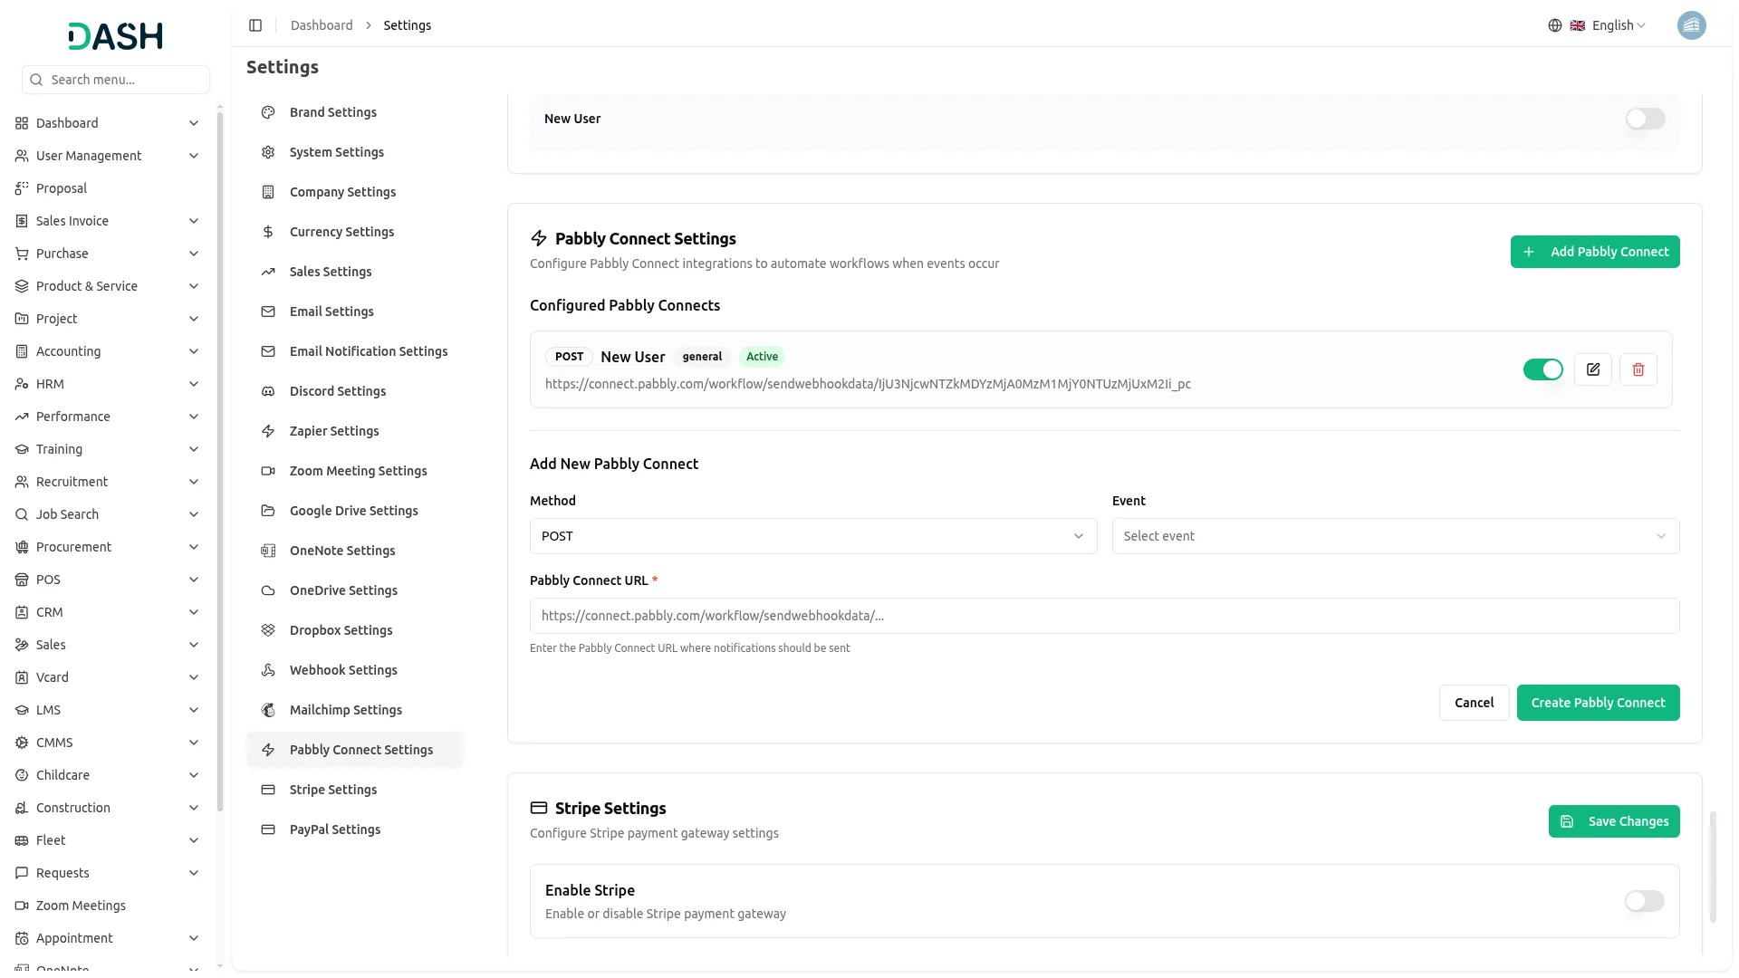
Task: Open the Method POST dropdown
Action: (812, 536)
